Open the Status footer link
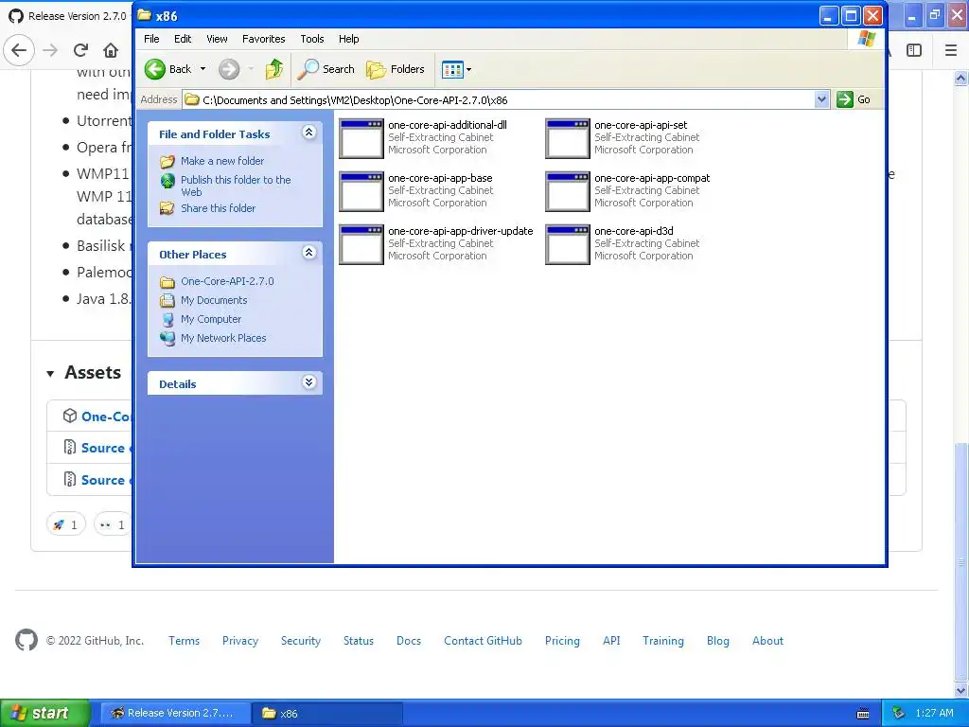The image size is (969, 727). [x=359, y=641]
